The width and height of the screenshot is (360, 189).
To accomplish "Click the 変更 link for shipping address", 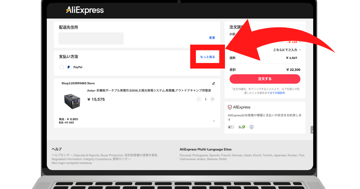I will (212, 38).
